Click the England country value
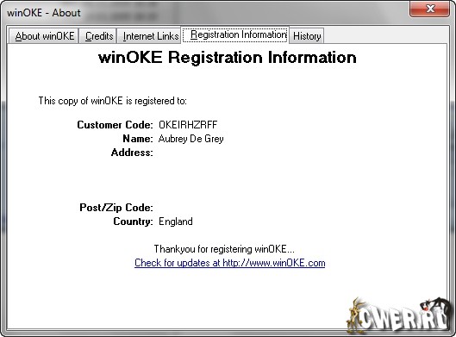The height and width of the screenshot is (337, 456). pos(175,222)
